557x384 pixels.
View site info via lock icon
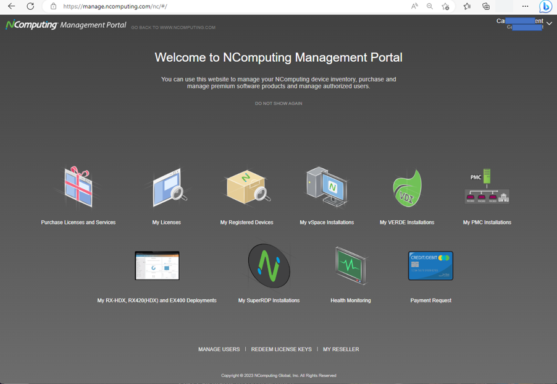point(53,6)
